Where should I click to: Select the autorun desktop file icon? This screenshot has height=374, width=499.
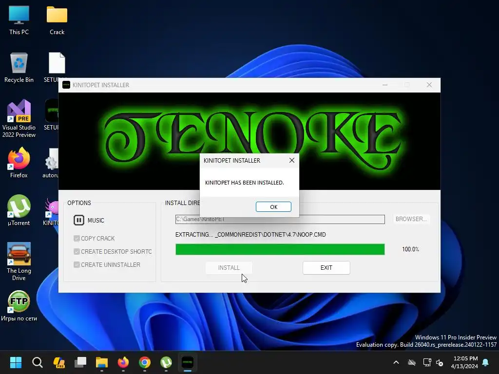pyautogui.click(x=51, y=163)
